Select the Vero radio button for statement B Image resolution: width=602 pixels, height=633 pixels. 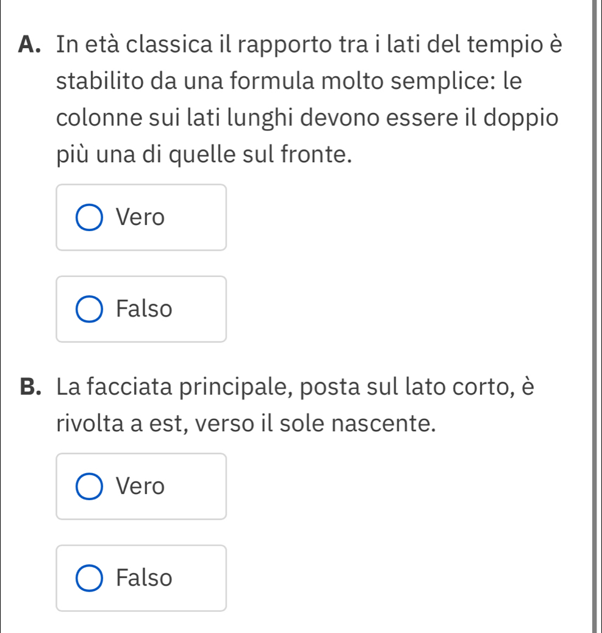pos(89,487)
